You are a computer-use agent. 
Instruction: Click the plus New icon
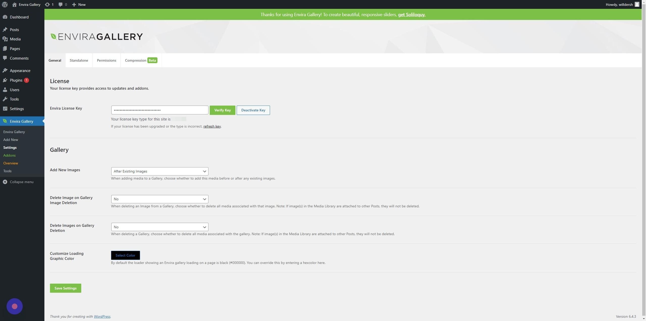(x=74, y=5)
